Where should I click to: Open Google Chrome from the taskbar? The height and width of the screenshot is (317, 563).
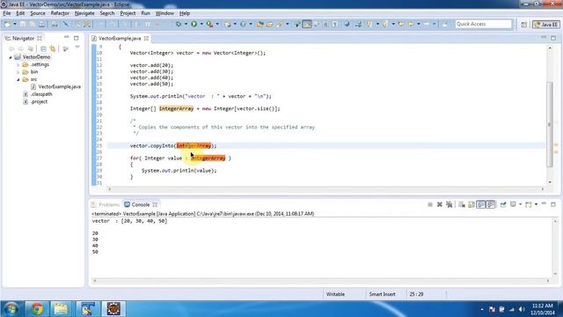(x=37, y=309)
